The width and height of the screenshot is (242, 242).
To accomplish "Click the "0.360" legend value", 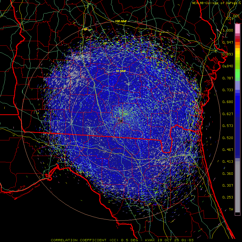I will tap(228, 174).
